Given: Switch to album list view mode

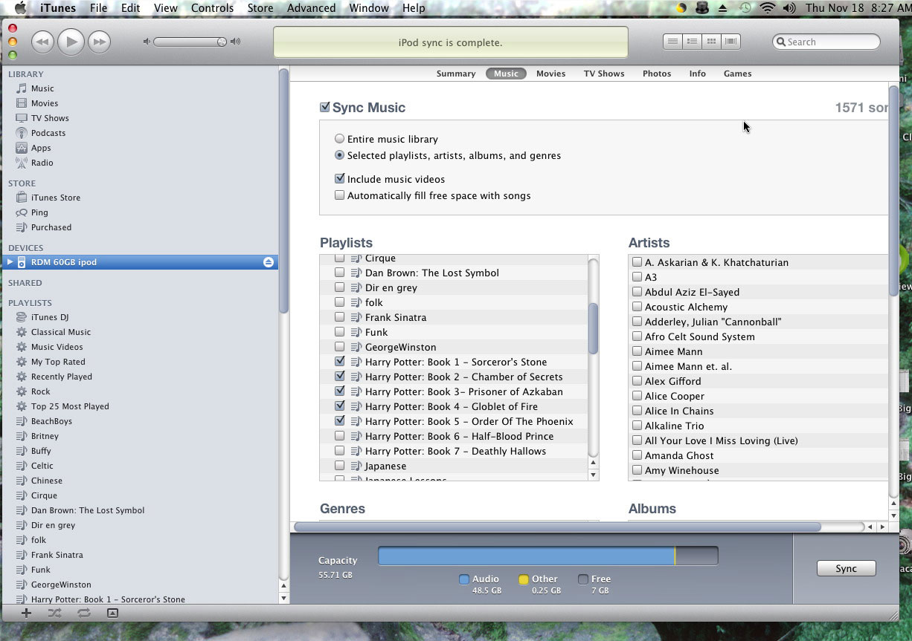Looking at the screenshot, I should click(692, 42).
